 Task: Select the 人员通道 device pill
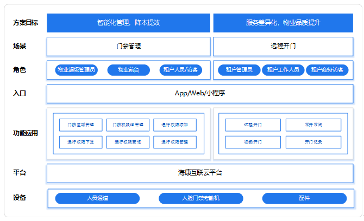point(97,198)
